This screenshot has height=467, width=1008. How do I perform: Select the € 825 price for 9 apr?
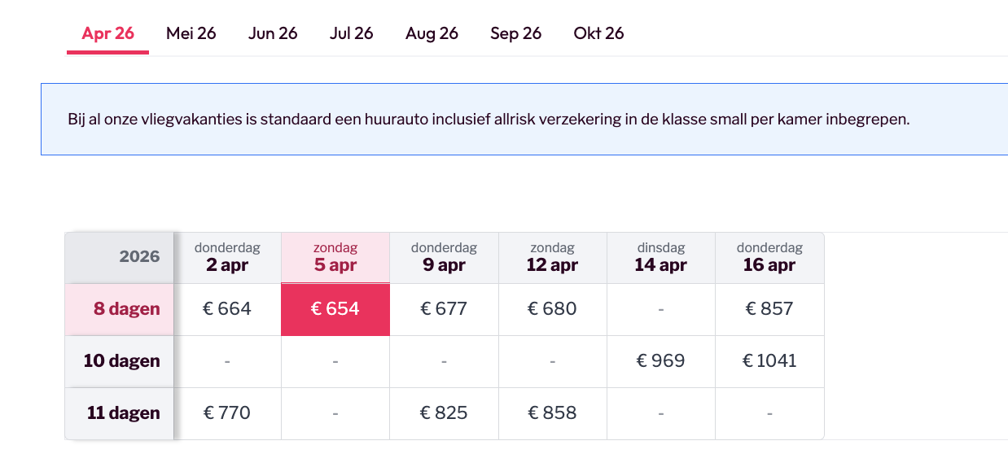444,413
